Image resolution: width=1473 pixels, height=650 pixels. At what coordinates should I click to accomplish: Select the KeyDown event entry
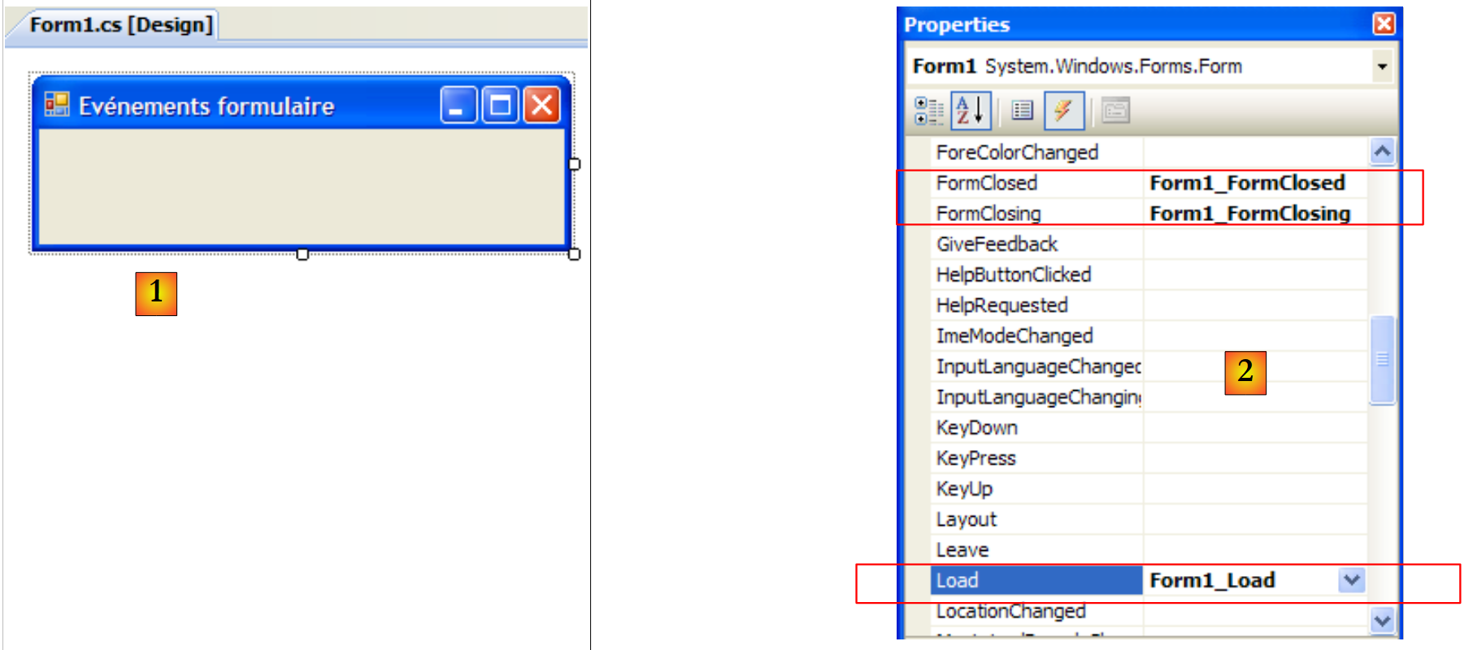[976, 428]
